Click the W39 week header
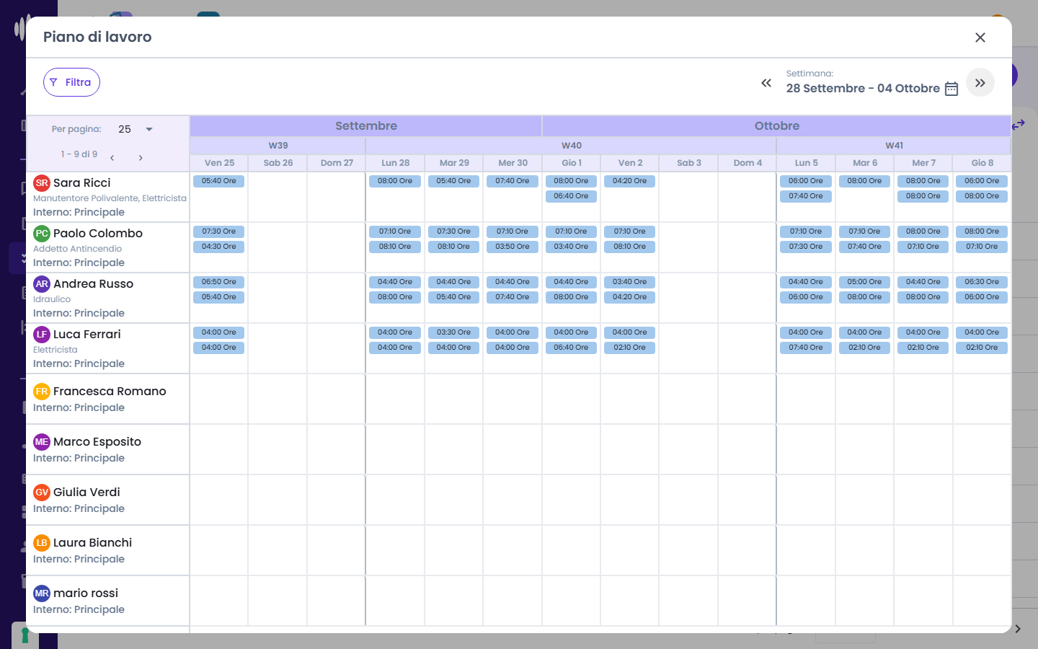Screen dimensions: 1038x649 [278, 146]
